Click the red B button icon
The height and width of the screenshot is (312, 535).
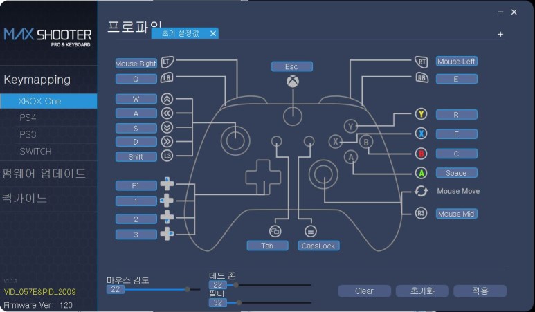pos(421,154)
